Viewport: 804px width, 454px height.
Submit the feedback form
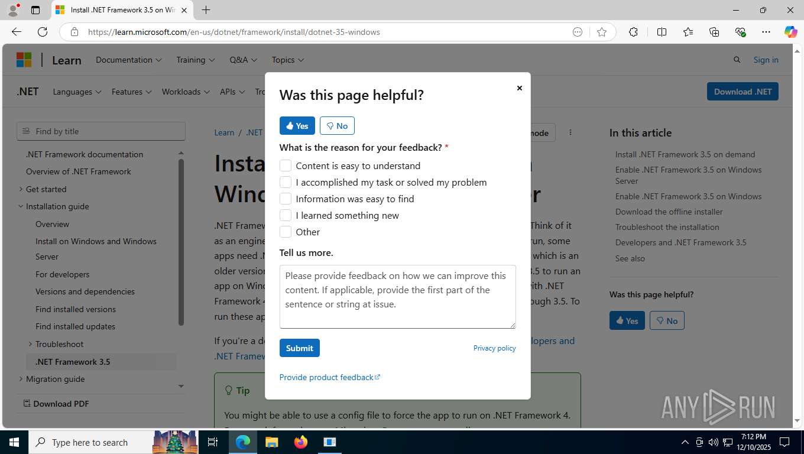(300, 348)
